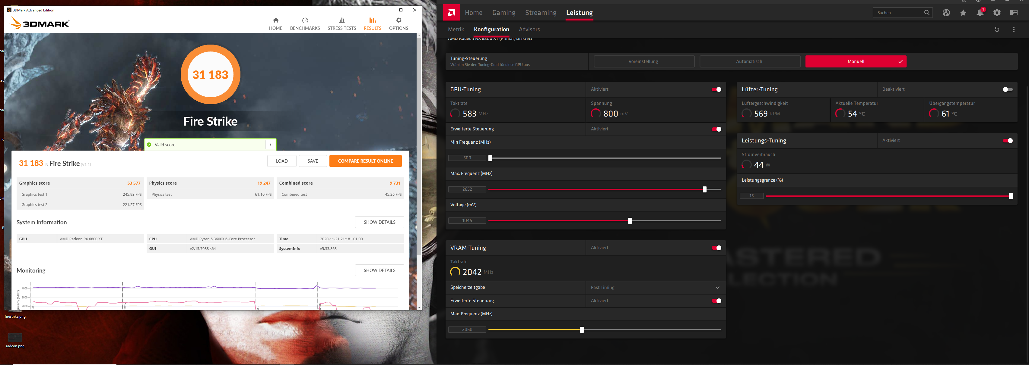This screenshot has width=1029, height=365.
Task: Click the Valid score question mark
Action: [x=270, y=145]
